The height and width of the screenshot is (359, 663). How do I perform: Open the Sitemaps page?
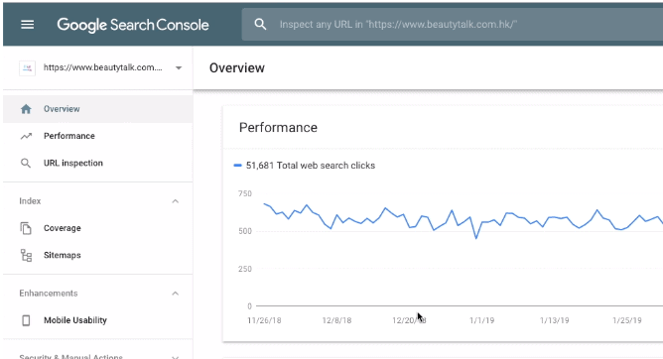pyautogui.click(x=97, y=255)
